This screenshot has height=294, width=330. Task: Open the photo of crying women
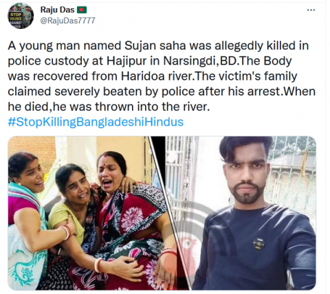click(89, 213)
